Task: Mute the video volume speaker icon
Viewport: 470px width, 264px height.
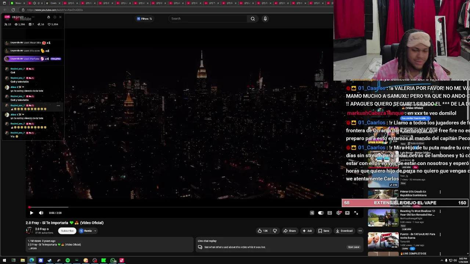Action: click(41, 213)
